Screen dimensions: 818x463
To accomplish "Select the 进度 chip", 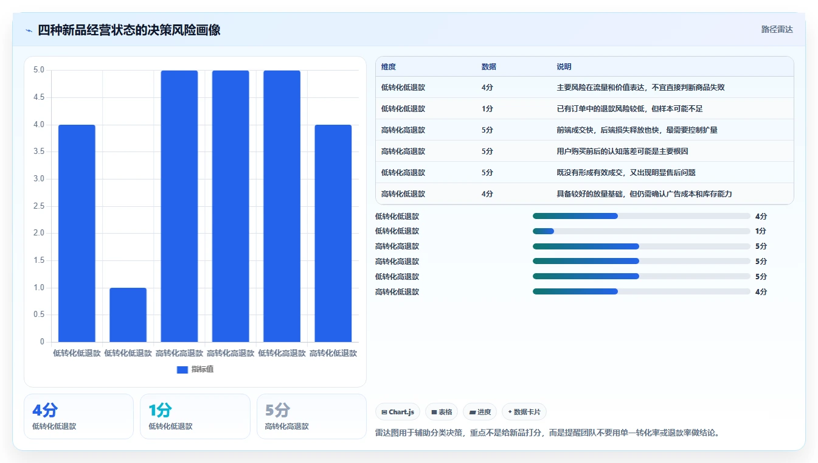I will pyautogui.click(x=480, y=412).
